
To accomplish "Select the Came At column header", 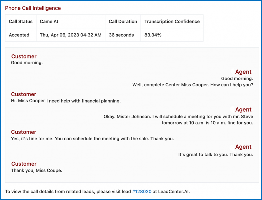I will point(71,21).
